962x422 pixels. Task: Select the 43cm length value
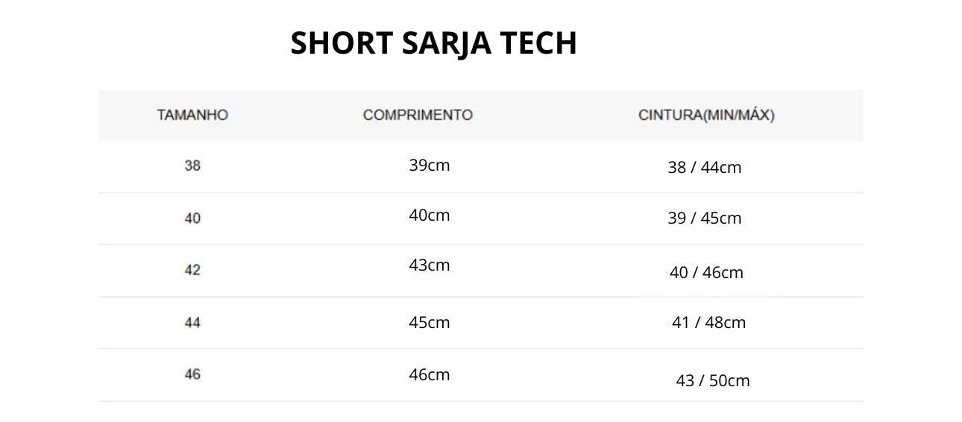point(430,265)
